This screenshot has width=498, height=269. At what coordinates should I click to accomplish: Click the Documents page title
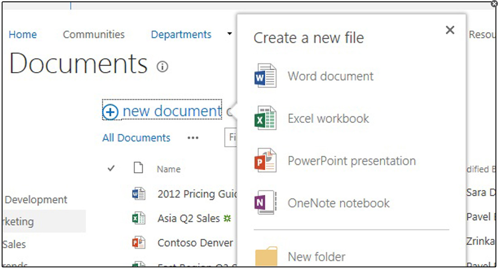pyautogui.click(x=79, y=64)
